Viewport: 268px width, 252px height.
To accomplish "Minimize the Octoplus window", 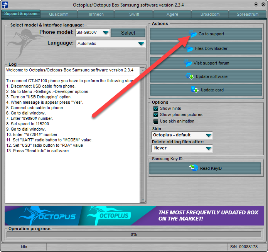I will (256, 5).
